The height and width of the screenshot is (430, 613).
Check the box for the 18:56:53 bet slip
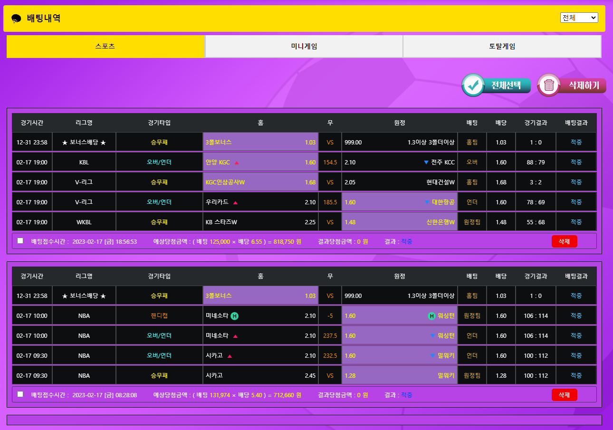coord(20,241)
